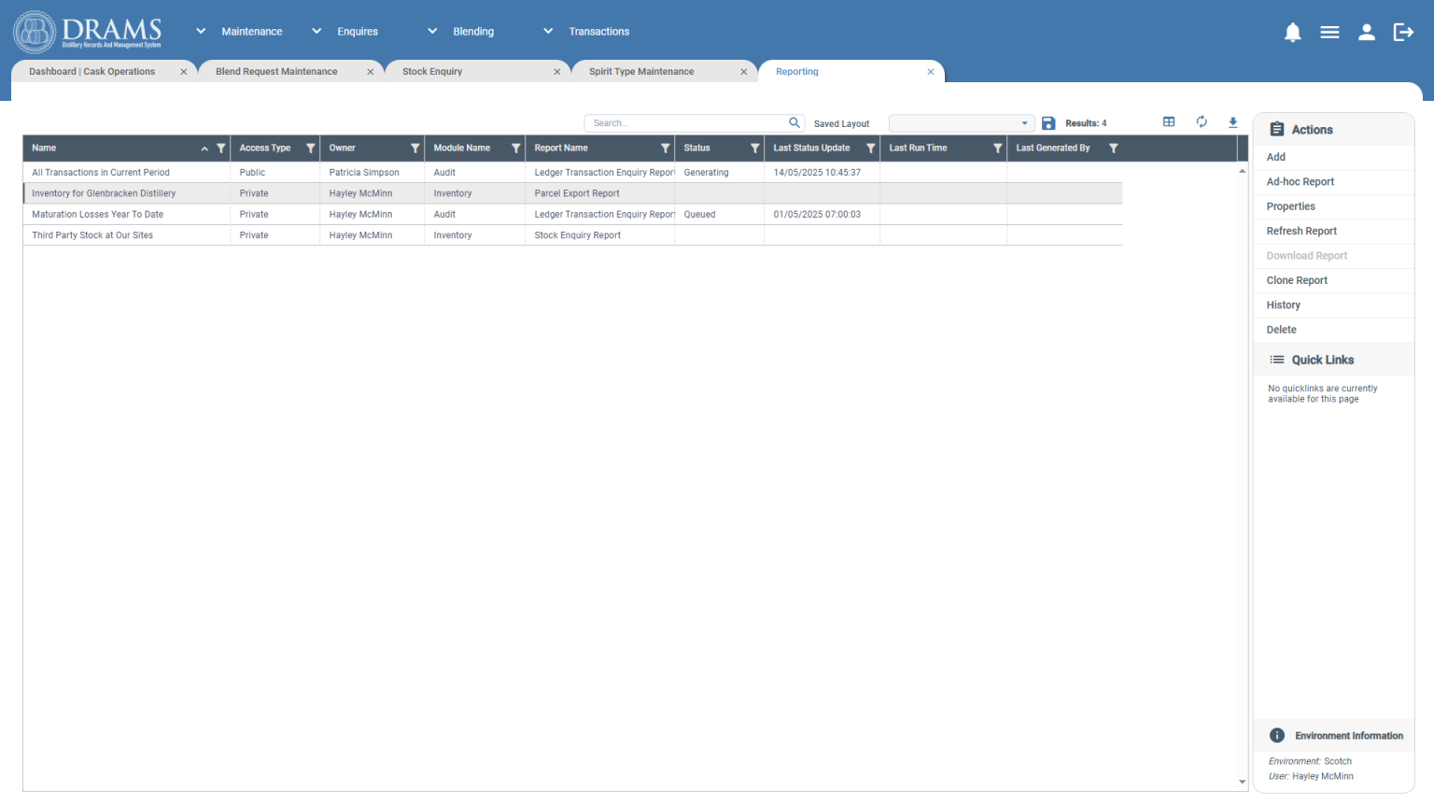1434x807 pixels.
Task: Click the info icon beside Environment Information
Action: coord(1276,735)
